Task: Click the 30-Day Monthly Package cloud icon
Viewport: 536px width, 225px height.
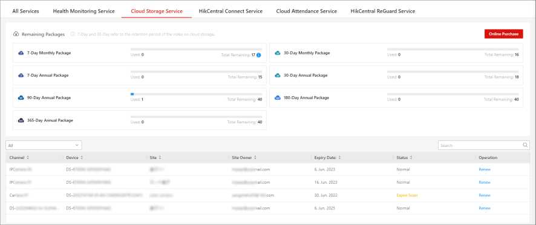Action: [278, 53]
